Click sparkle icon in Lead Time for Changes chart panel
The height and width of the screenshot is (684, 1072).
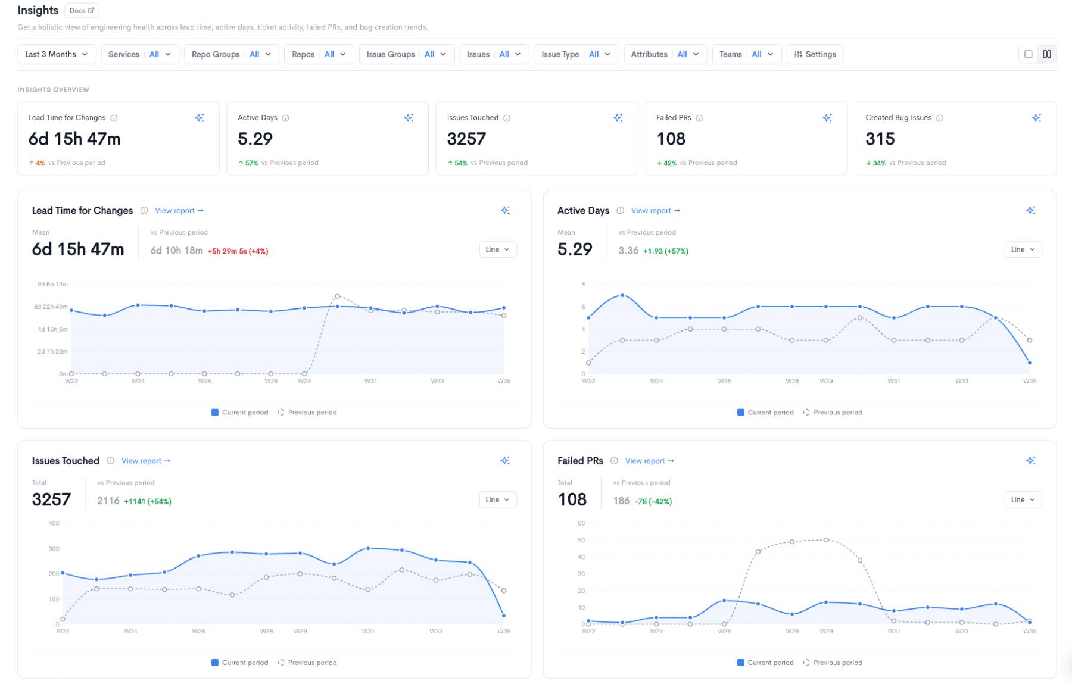tap(505, 210)
